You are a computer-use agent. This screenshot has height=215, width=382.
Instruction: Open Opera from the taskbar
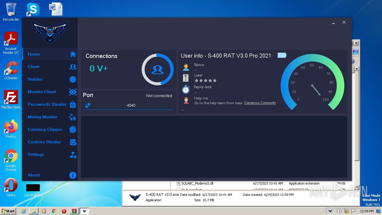point(64,211)
